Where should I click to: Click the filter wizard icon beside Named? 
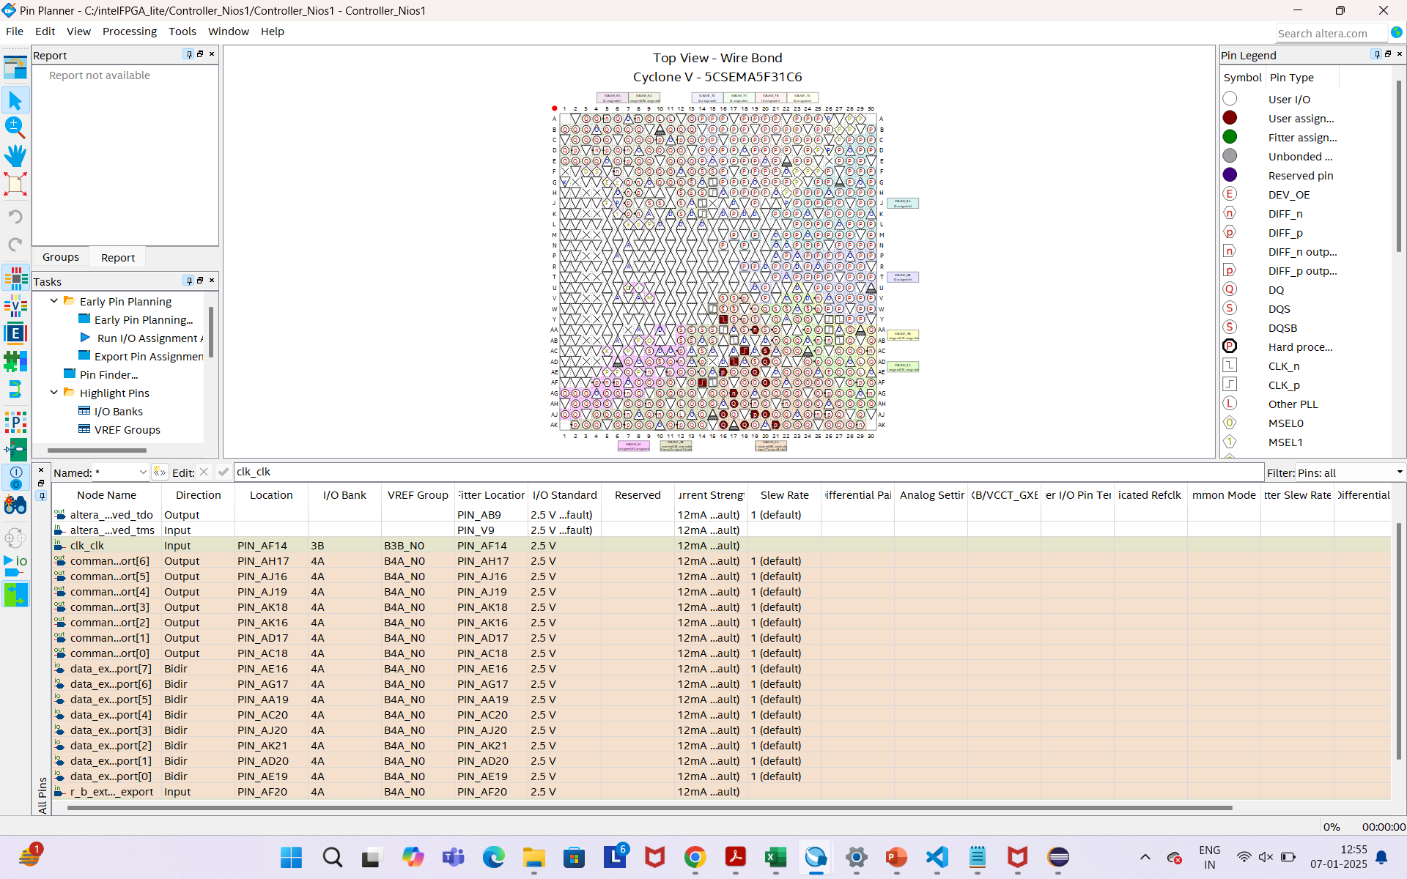click(160, 472)
